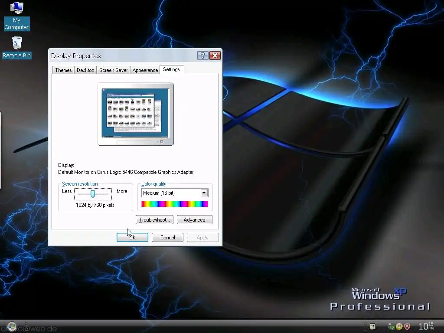Click the Apply button
444x333 pixels.
point(202,237)
